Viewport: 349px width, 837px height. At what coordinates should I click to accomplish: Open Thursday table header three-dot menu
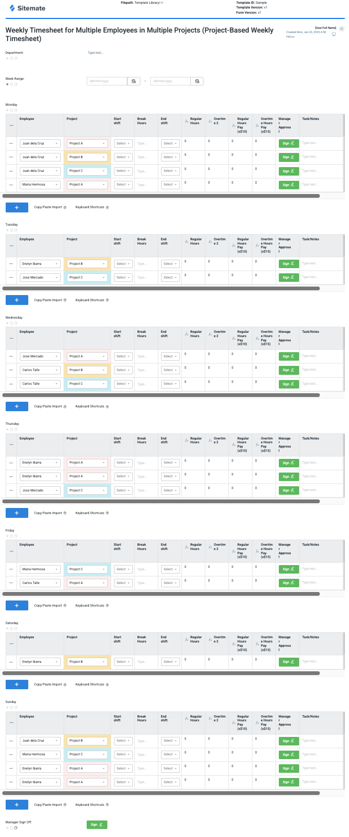tap(11, 445)
